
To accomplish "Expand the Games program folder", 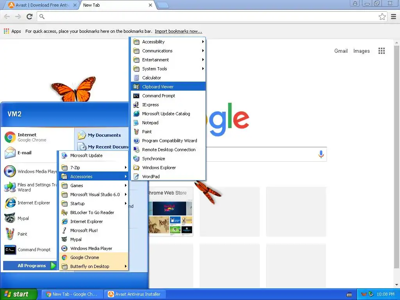I will (x=94, y=186).
